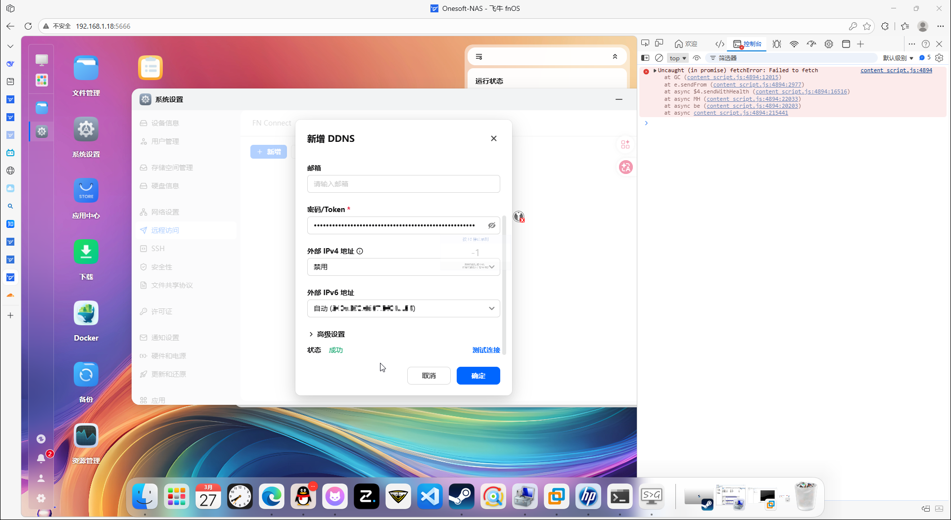The width and height of the screenshot is (951, 520).
Task: Open more DevTools options ellipsis menu
Action: tap(912, 43)
